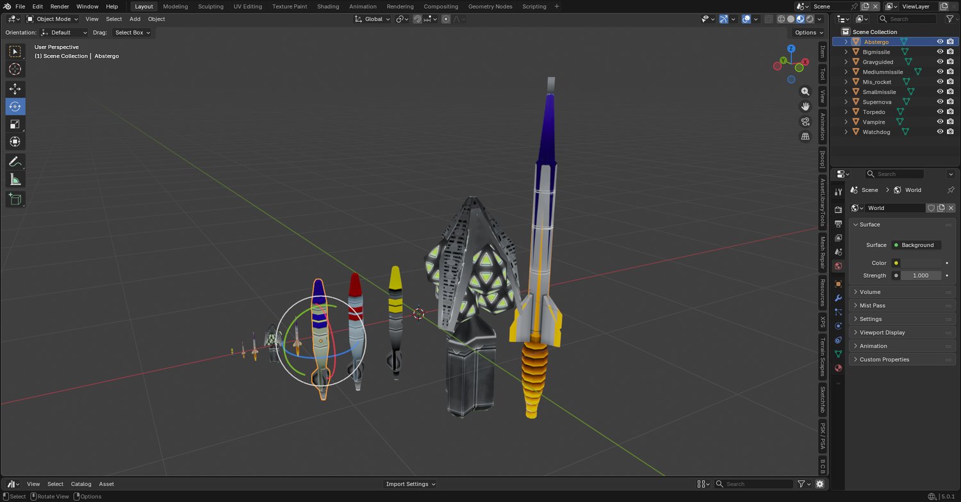Open the Orientation Default dropdown
This screenshot has width=961, height=502.
click(x=63, y=33)
